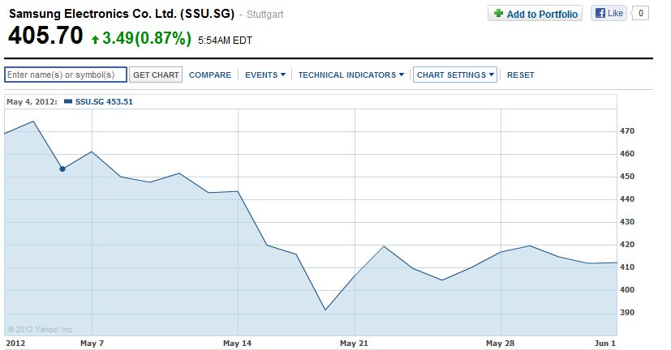Click the 430 price axis value
Screen dimensions: 671x350
pos(627,222)
